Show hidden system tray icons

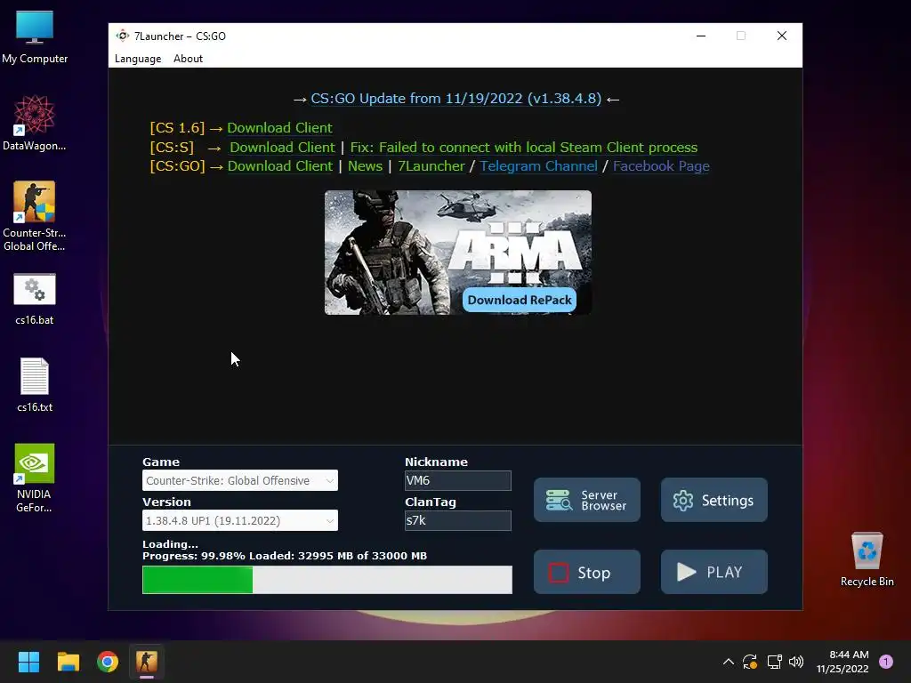728,662
